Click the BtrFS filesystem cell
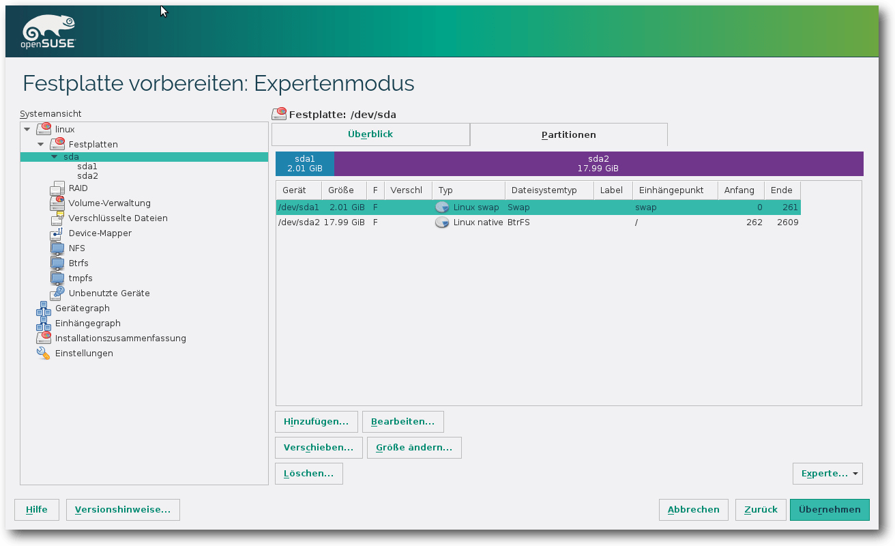This screenshot has width=895, height=546. pyautogui.click(x=519, y=222)
